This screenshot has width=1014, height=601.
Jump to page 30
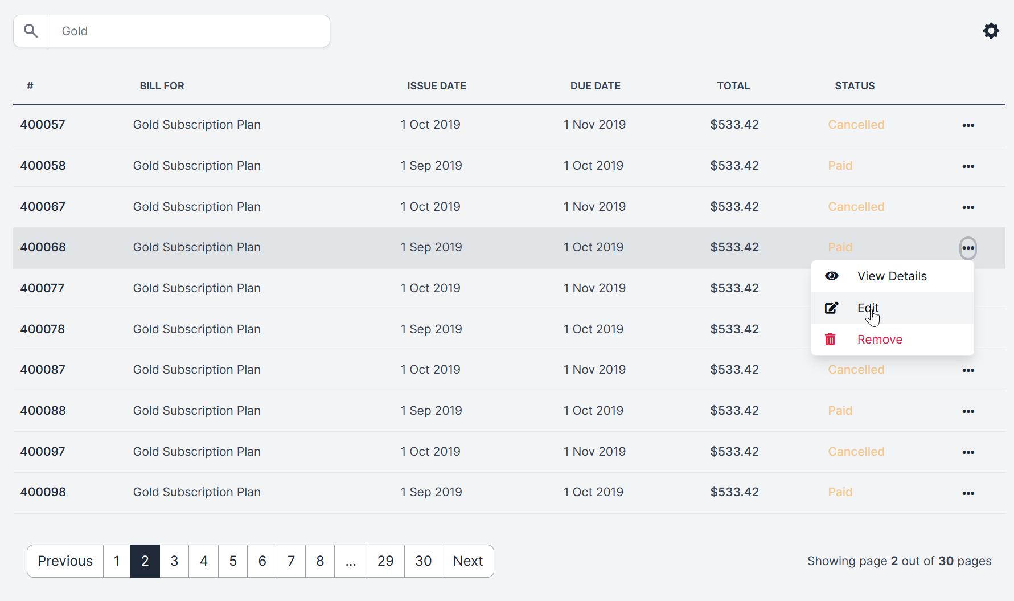(x=423, y=561)
